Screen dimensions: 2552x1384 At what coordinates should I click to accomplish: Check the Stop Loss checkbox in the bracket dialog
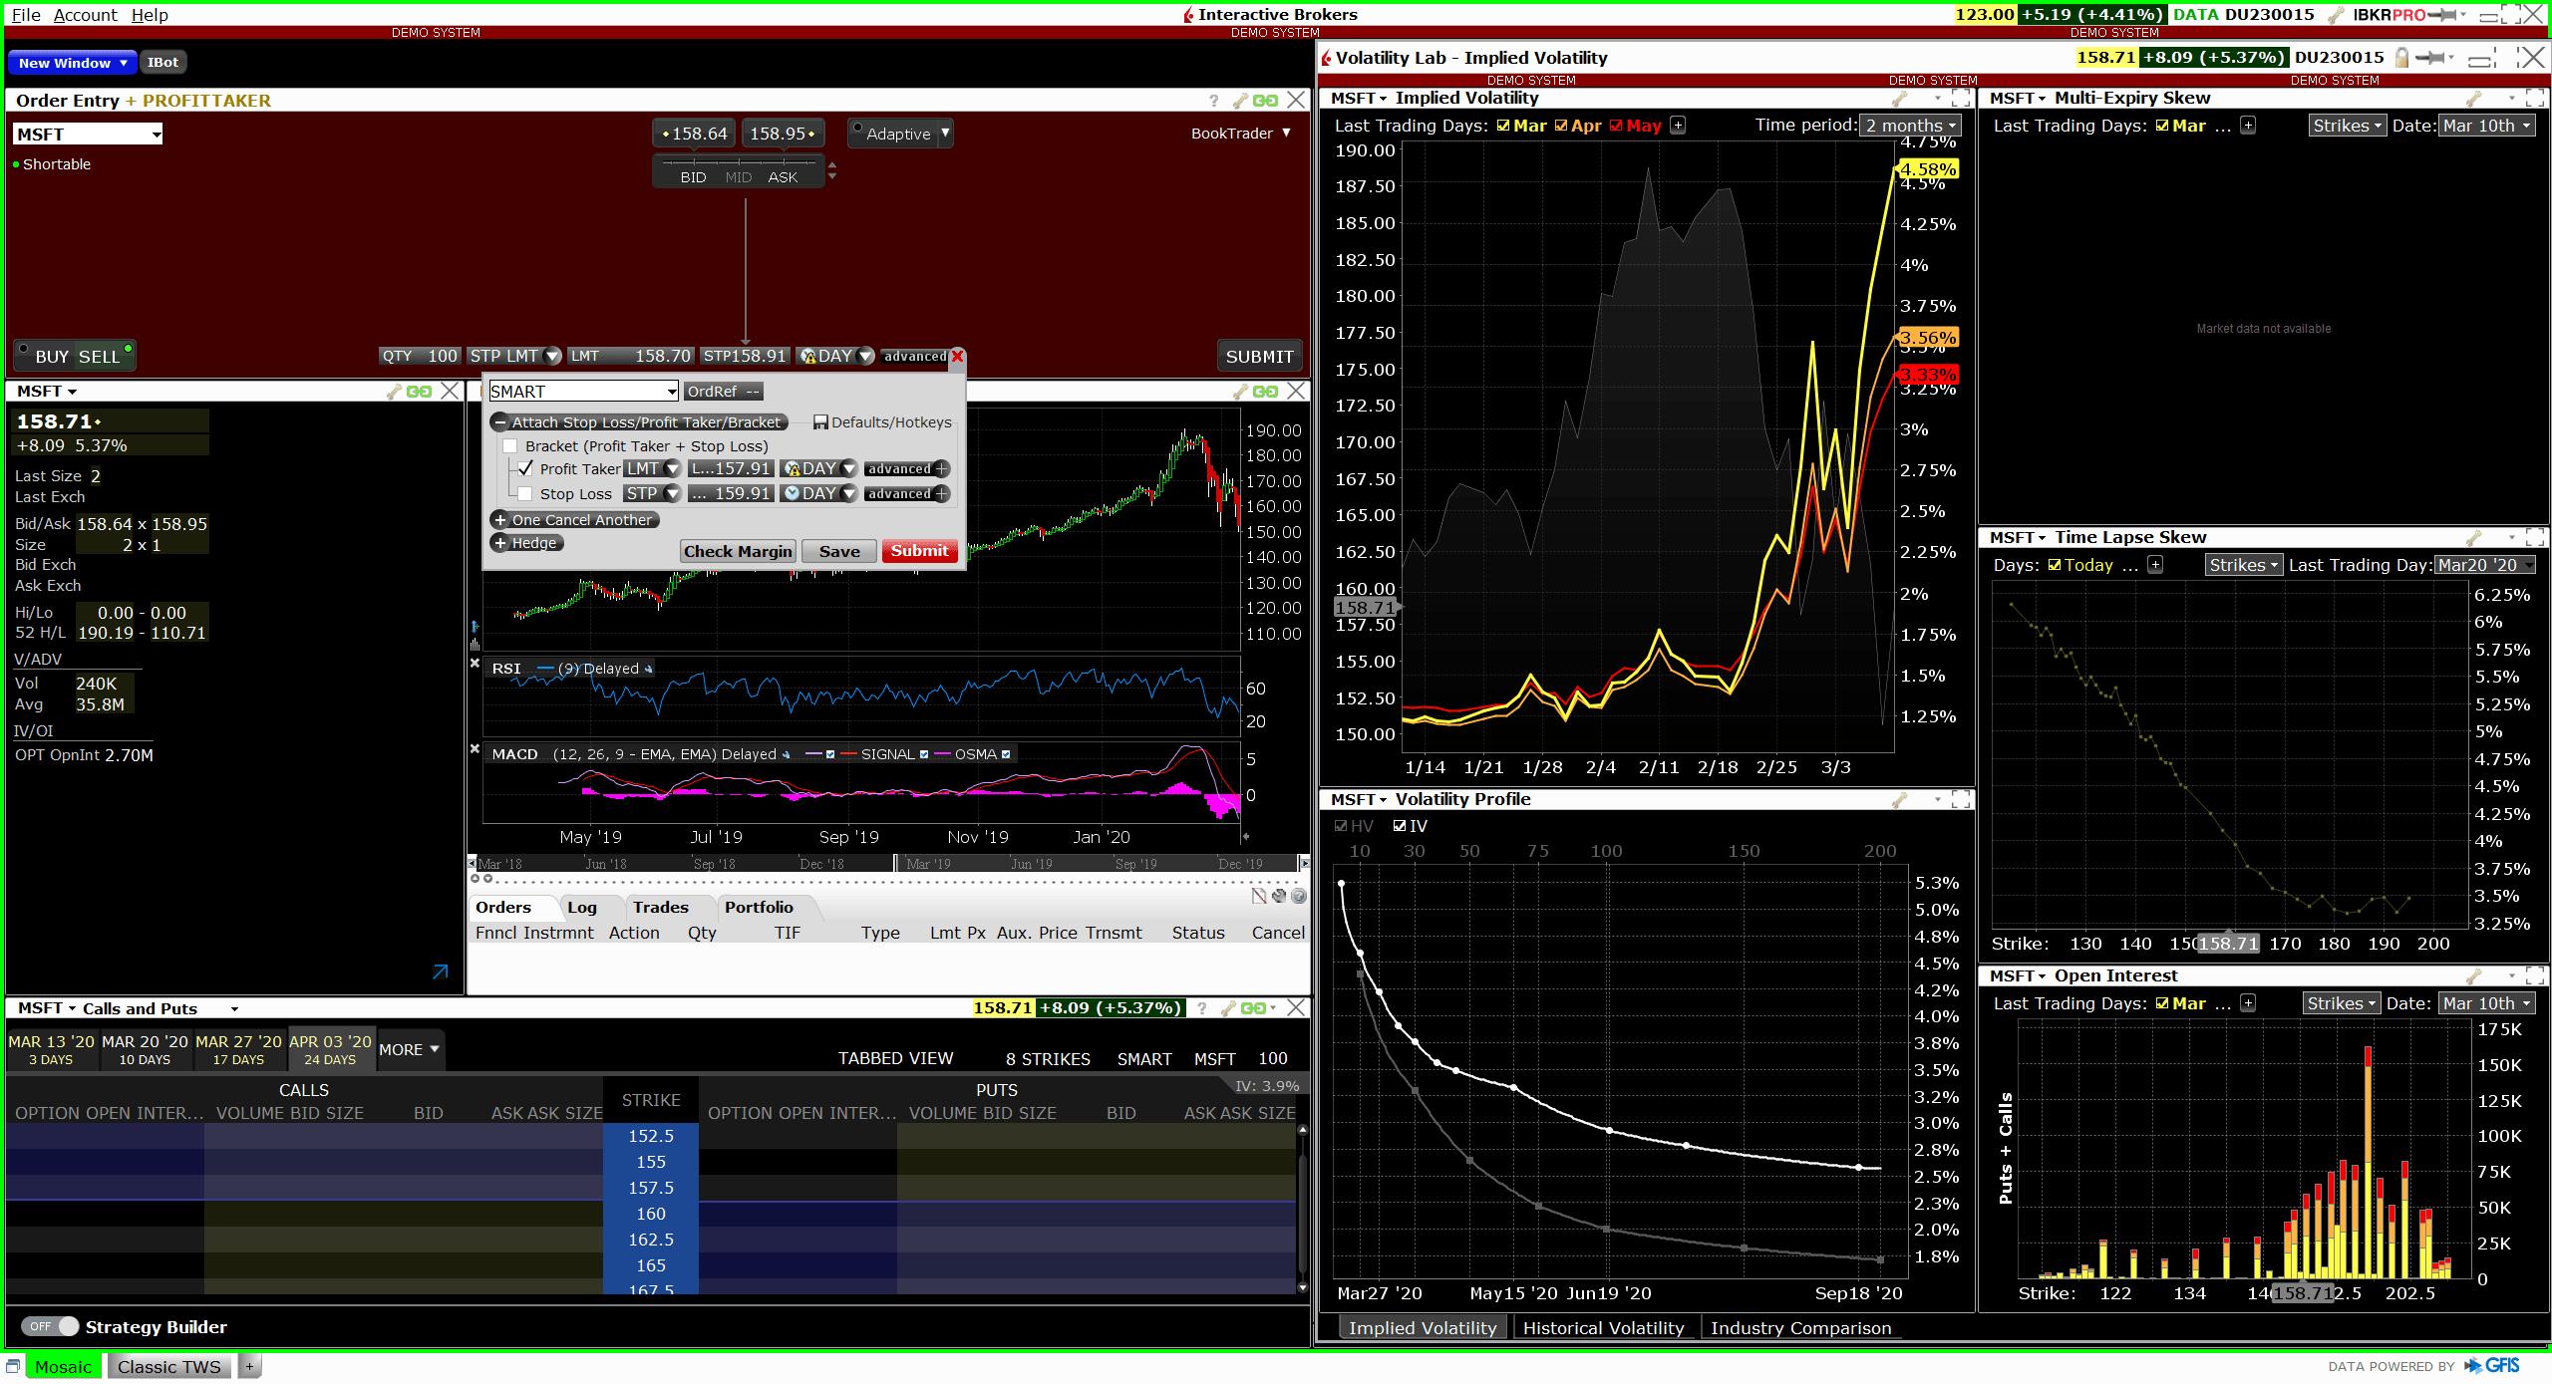pyautogui.click(x=525, y=493)
